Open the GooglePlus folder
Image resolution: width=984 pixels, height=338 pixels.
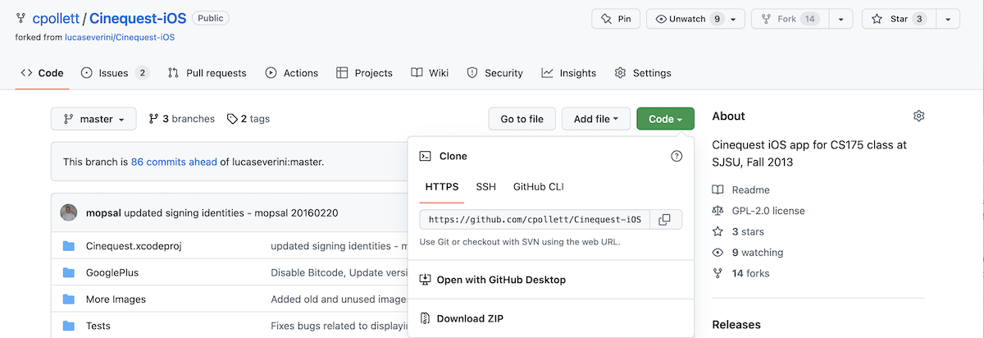112,272
